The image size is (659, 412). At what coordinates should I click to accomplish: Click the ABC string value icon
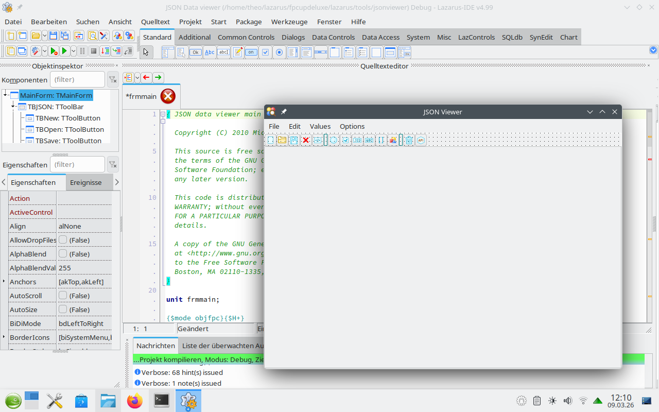coord(369,140)
